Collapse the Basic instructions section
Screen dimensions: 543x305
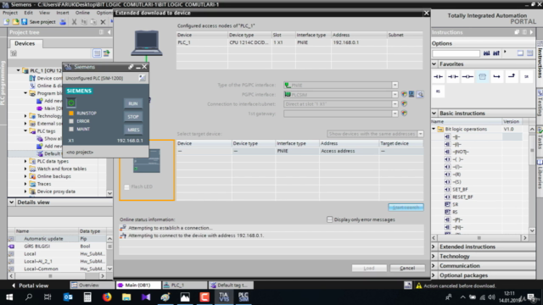tap(434, 113)
